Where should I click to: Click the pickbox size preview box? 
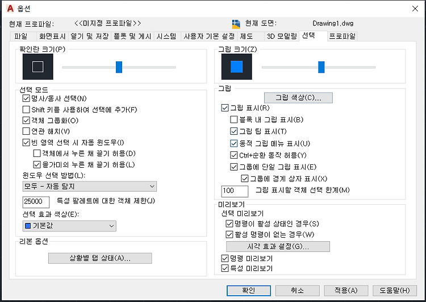[37, 67]
